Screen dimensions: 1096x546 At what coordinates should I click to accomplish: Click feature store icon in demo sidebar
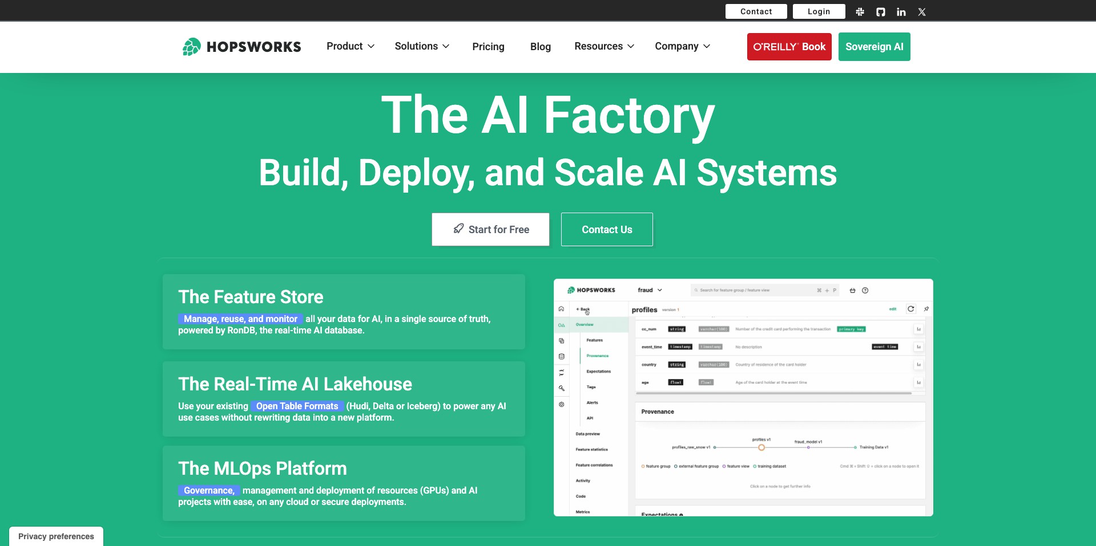561,325
